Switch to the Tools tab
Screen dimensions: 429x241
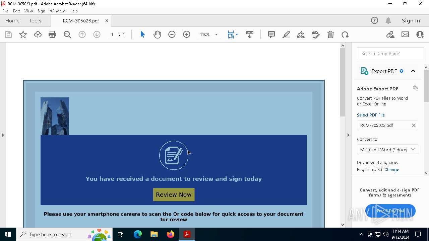35,20
